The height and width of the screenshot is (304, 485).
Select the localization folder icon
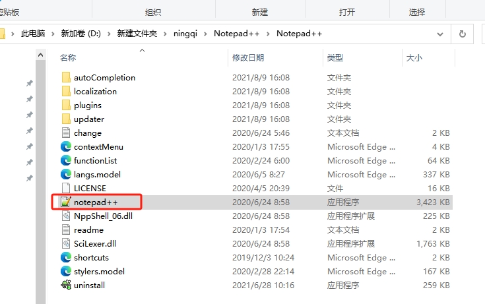[66, 91]
